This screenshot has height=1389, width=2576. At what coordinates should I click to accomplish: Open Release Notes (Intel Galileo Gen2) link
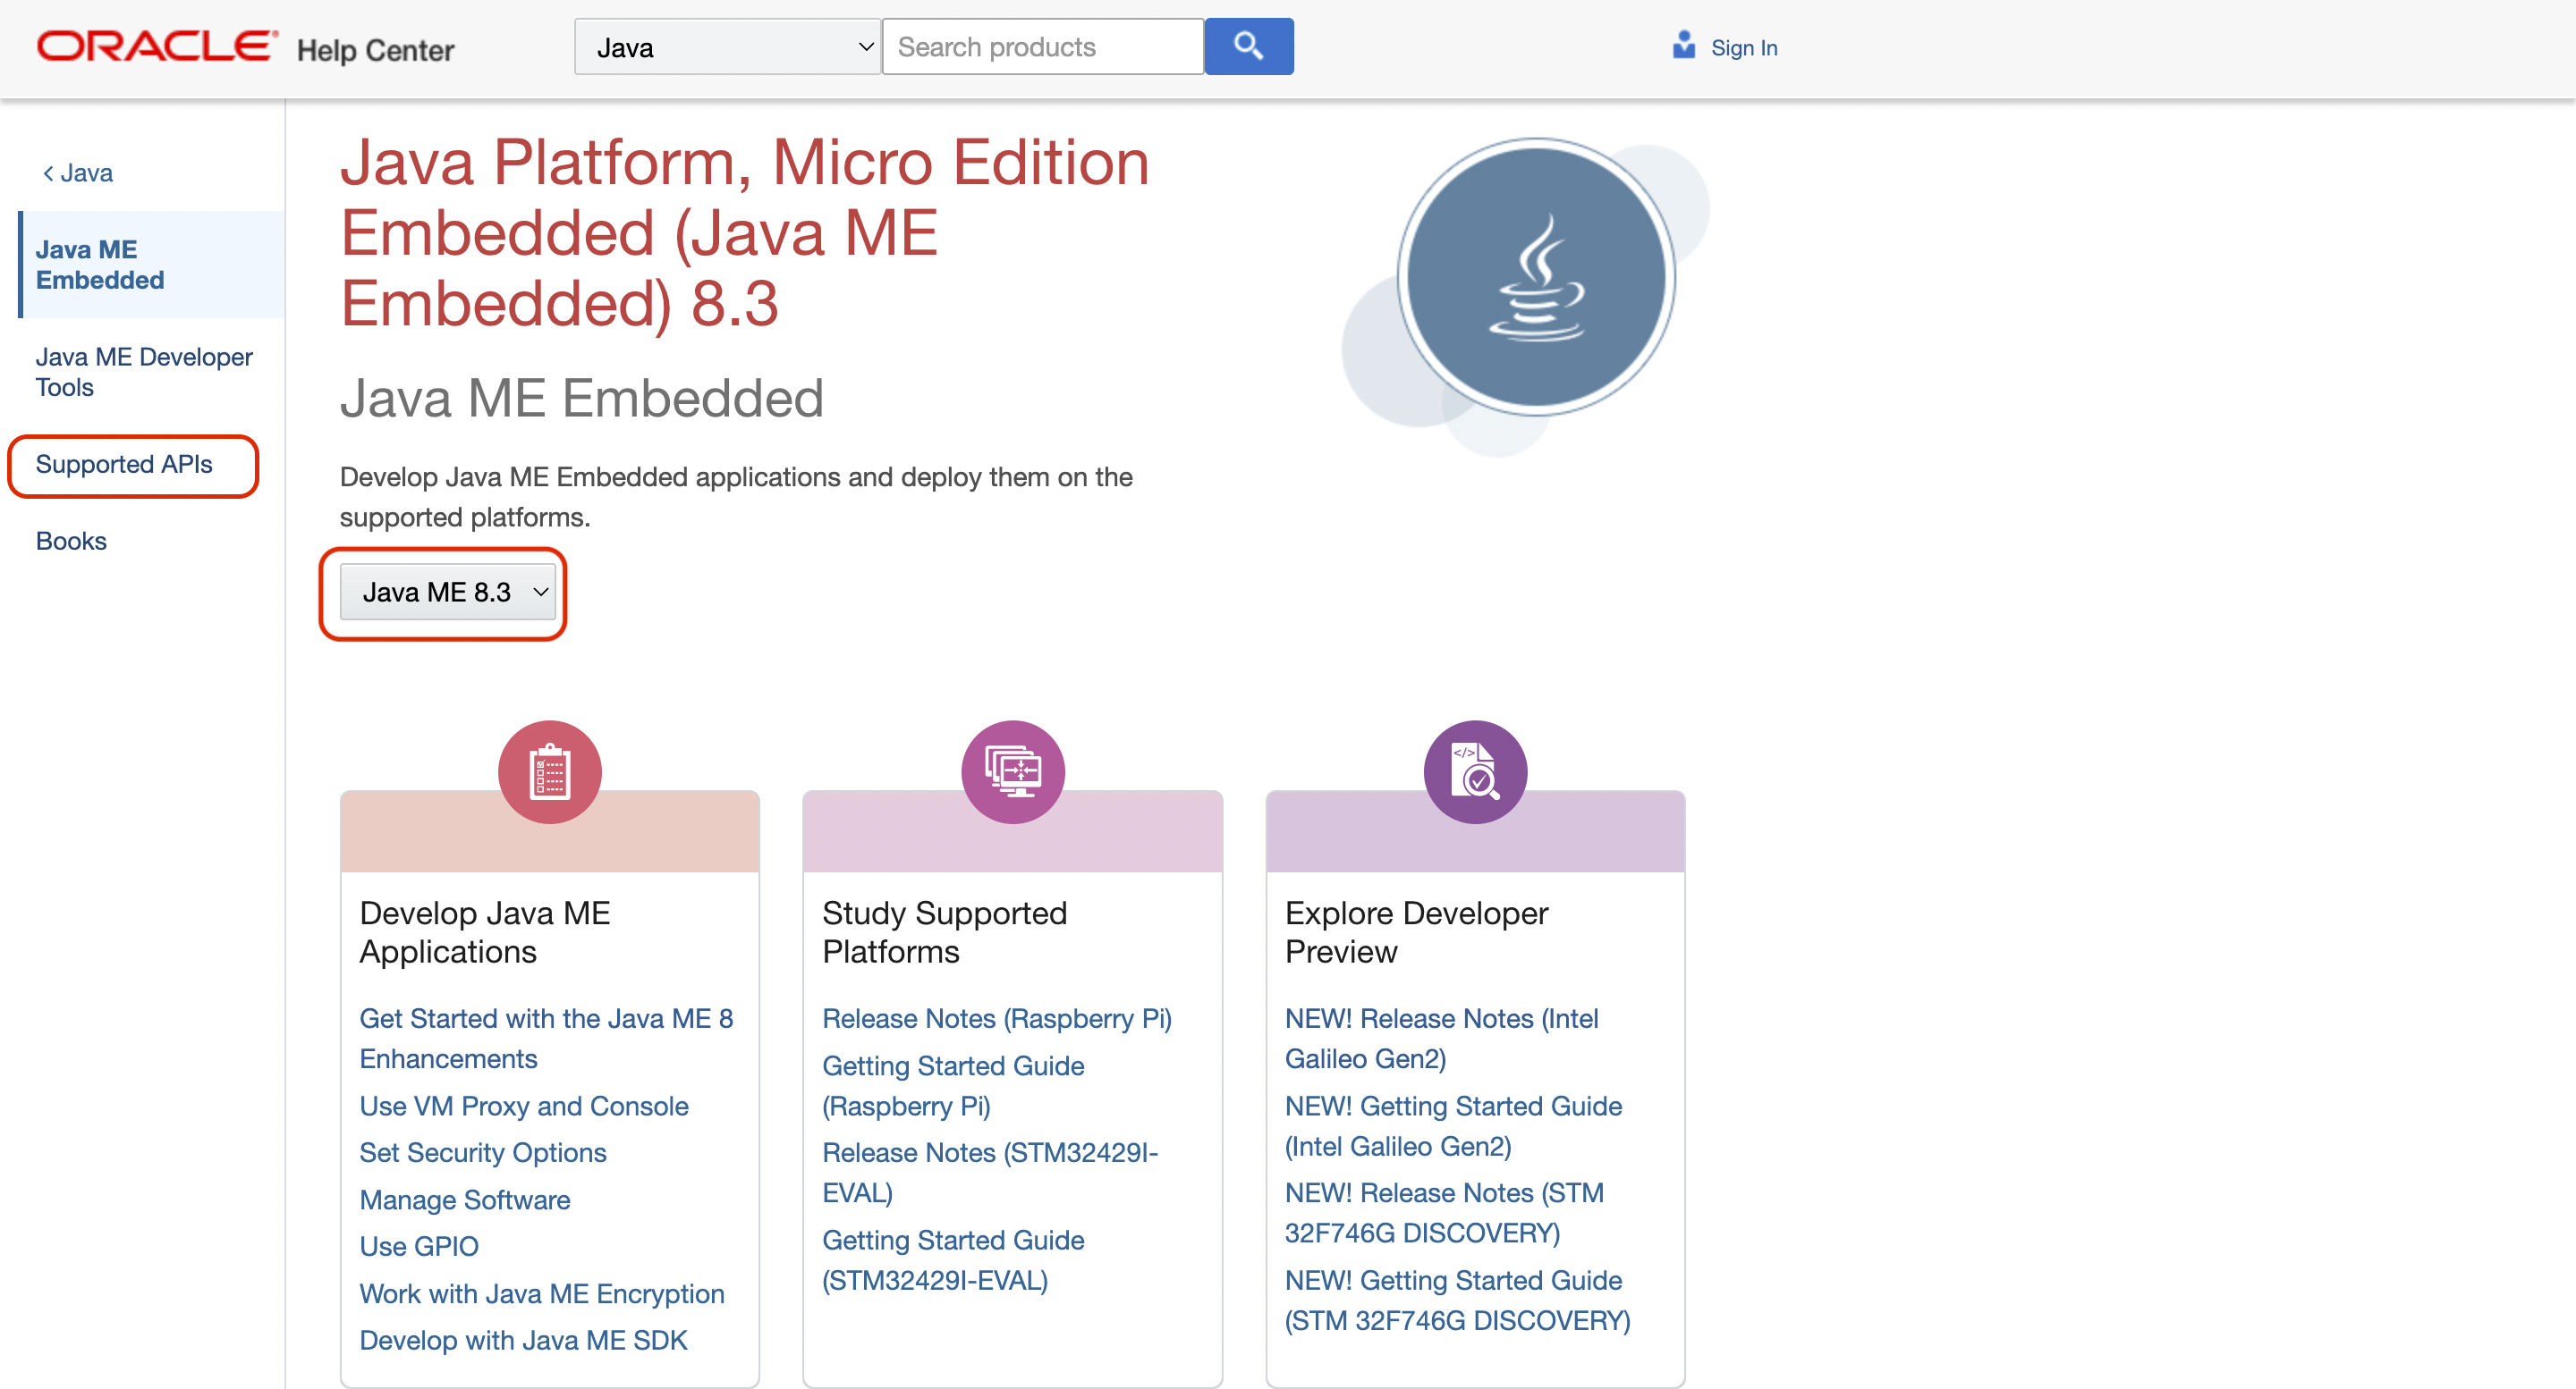pos(1442,1039)
